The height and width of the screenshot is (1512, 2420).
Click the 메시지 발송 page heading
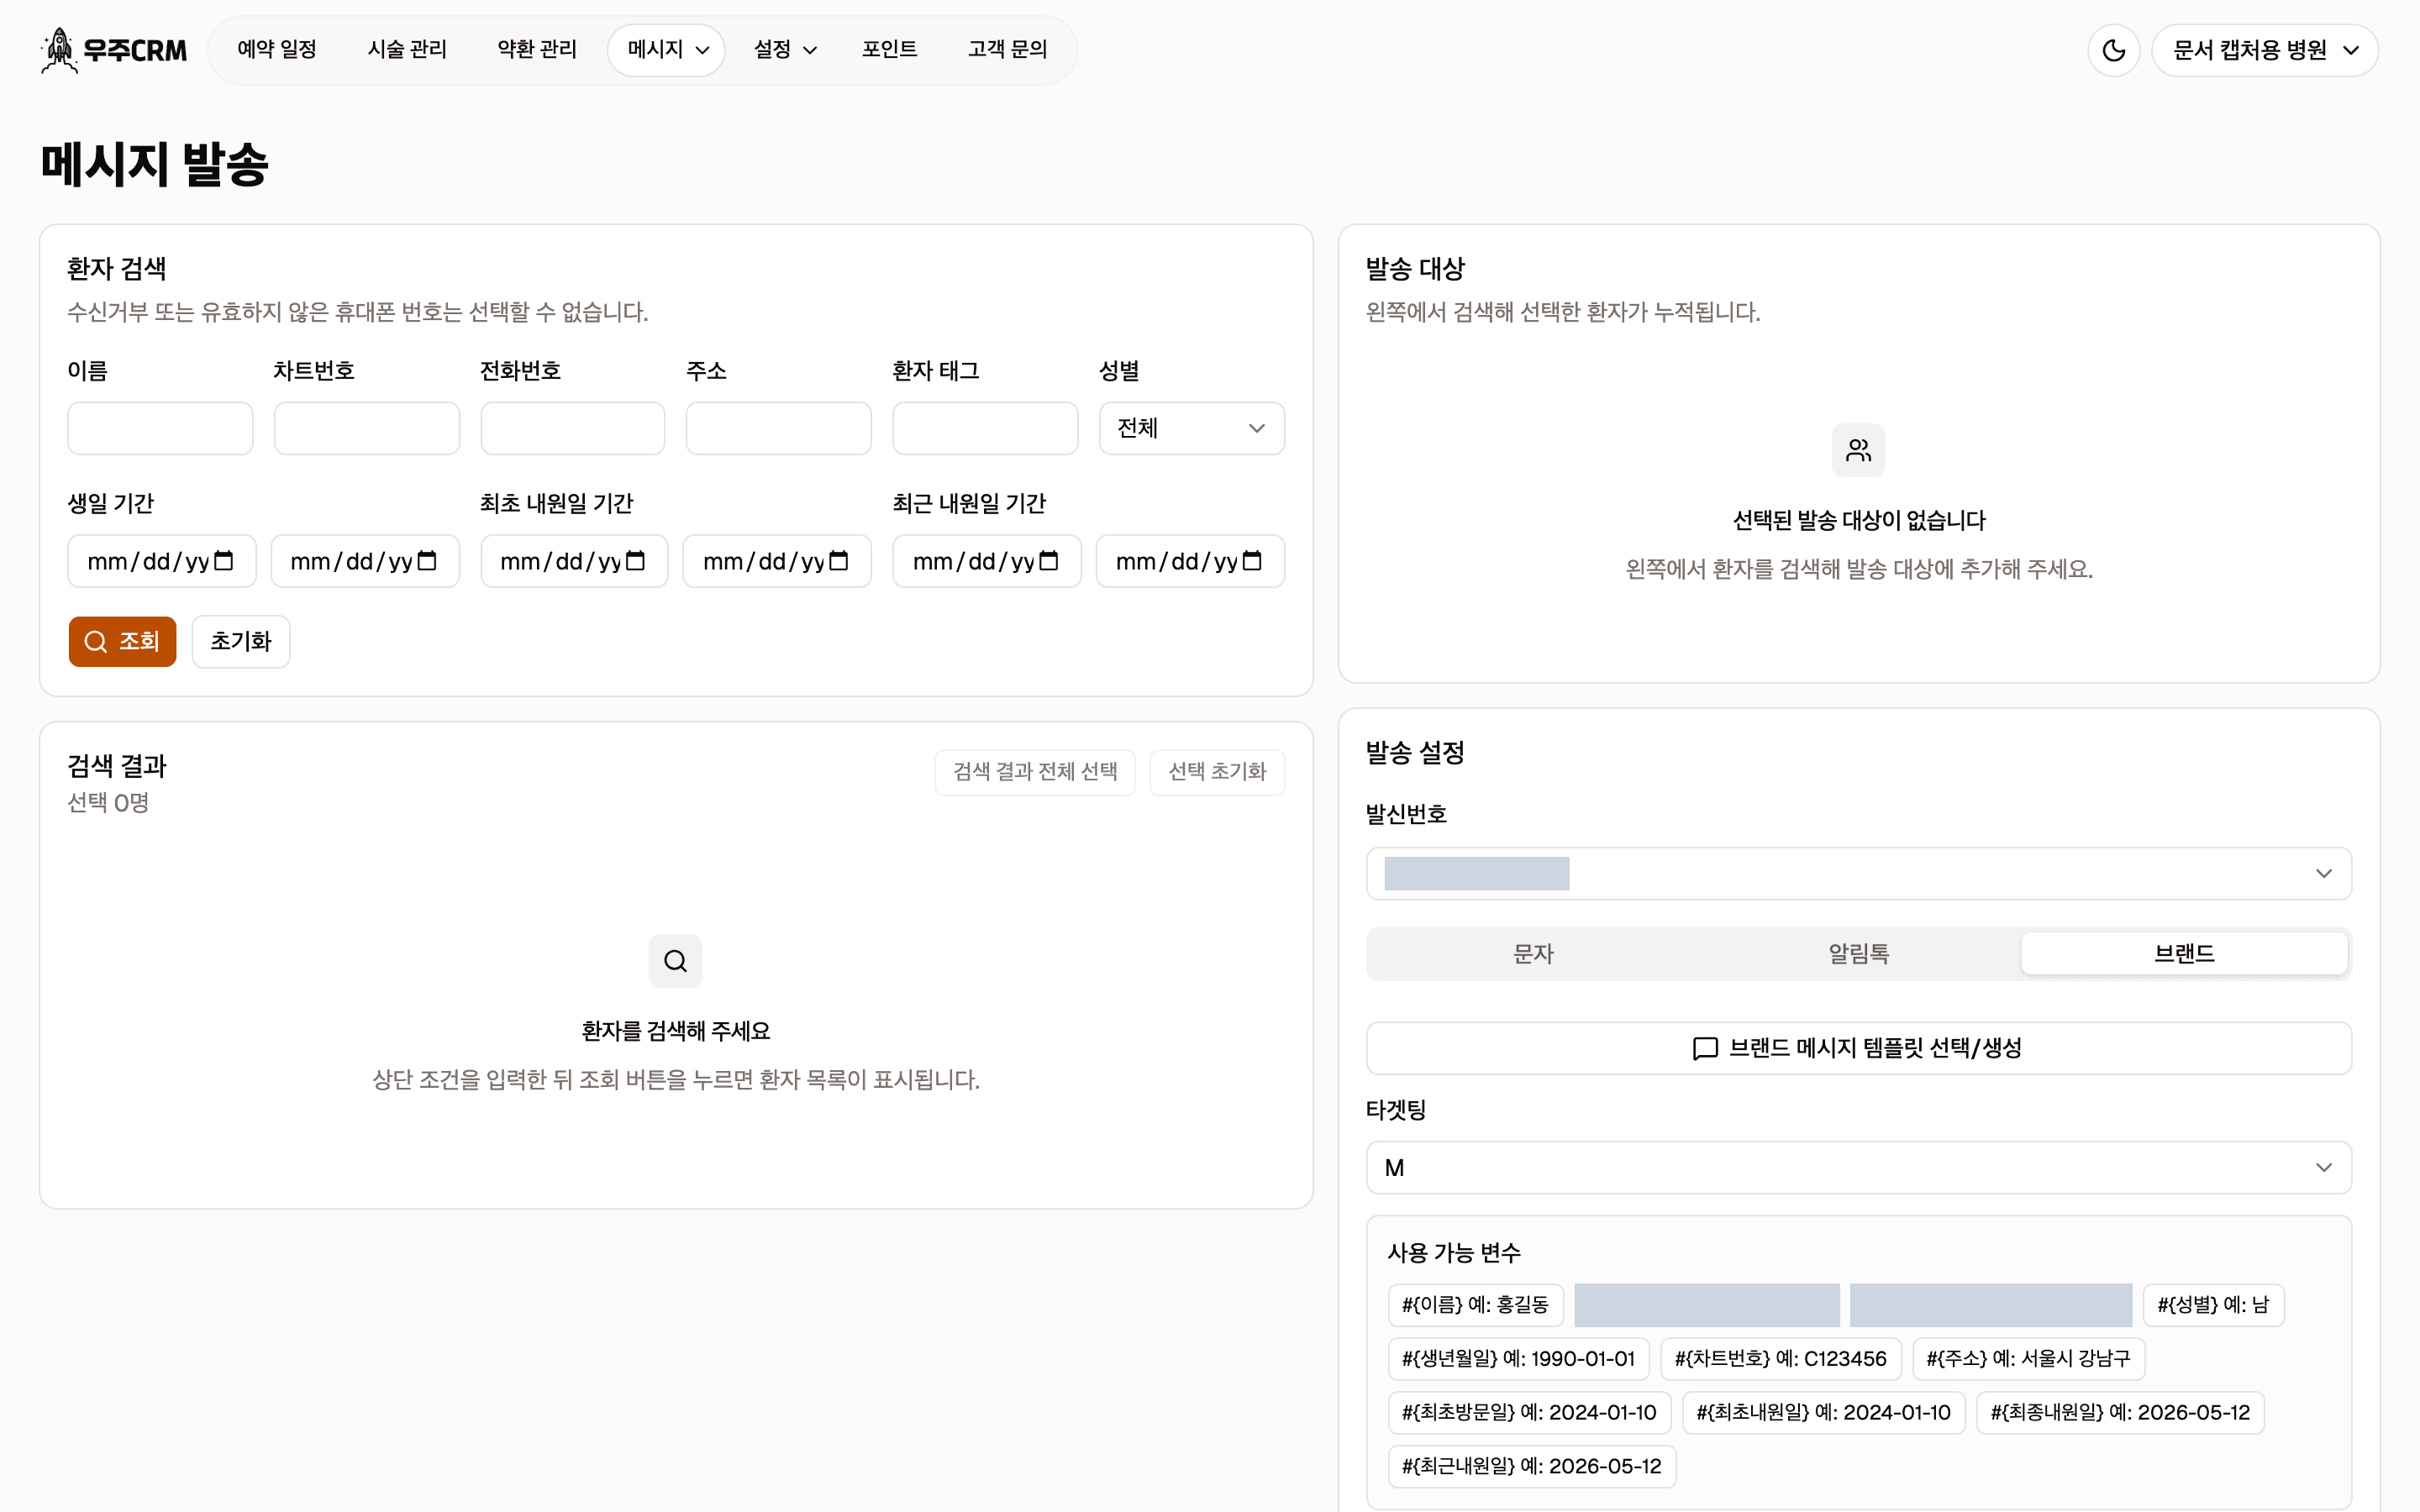point(155,164)
